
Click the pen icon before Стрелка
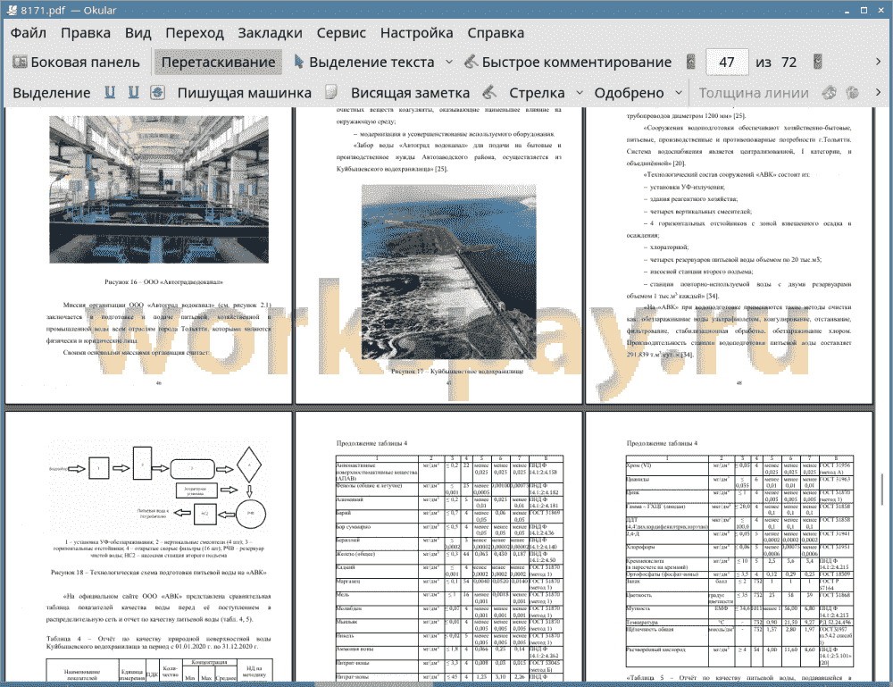coord(489,92)
